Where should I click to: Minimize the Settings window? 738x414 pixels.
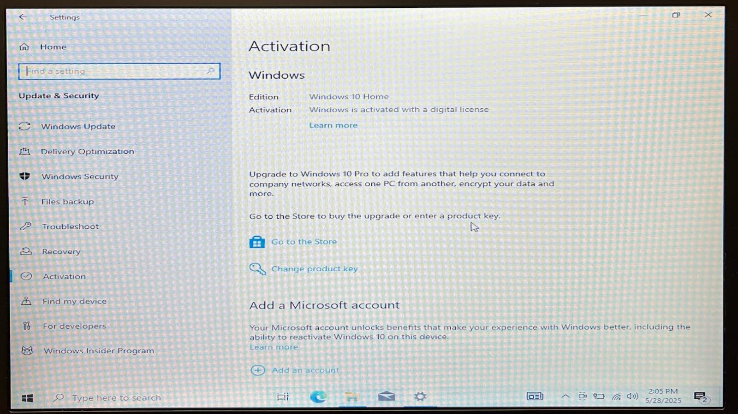coord(644,15)
